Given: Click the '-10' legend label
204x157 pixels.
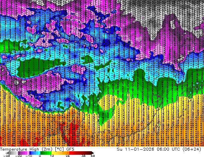Looking at the screenshot, I should (29, 156).
